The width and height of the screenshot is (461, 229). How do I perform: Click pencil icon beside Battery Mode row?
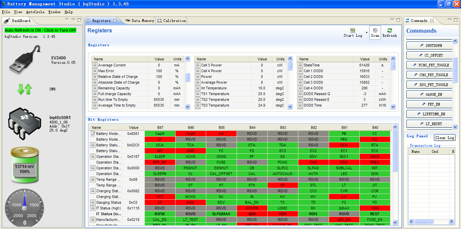tap(93, 134)
